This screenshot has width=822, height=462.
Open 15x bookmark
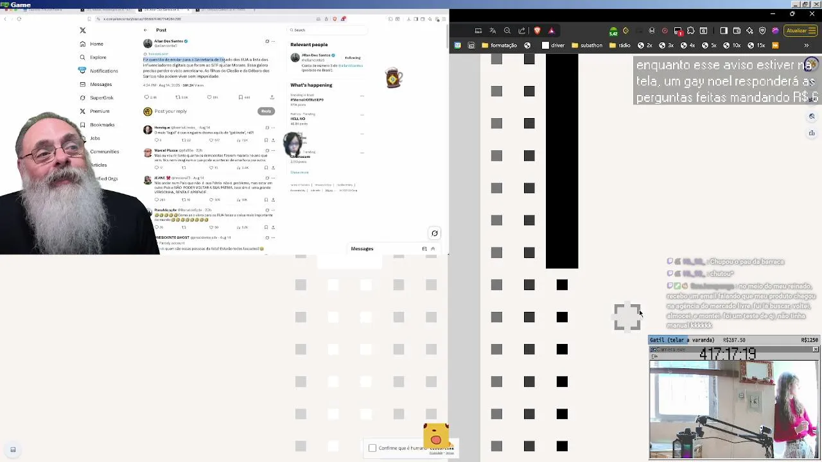point(755,46)
